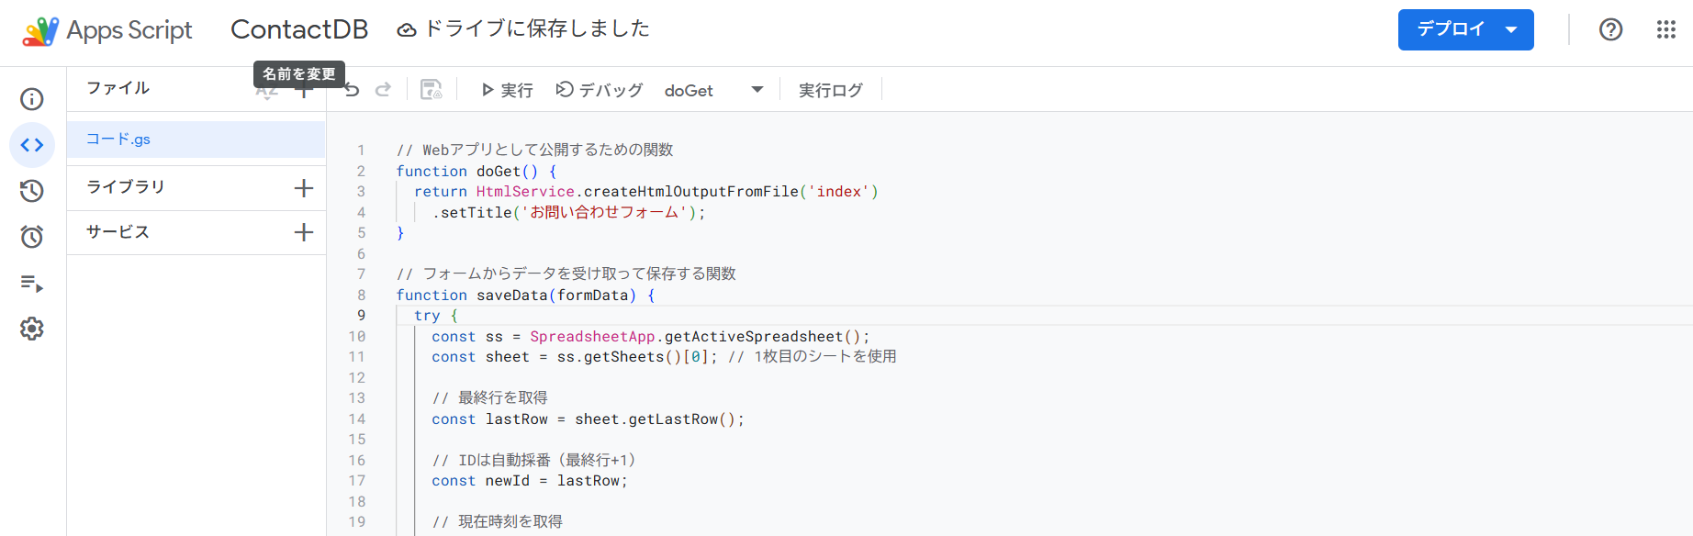Click the 'Apps Script' product name text

click(x=129, y=30)
